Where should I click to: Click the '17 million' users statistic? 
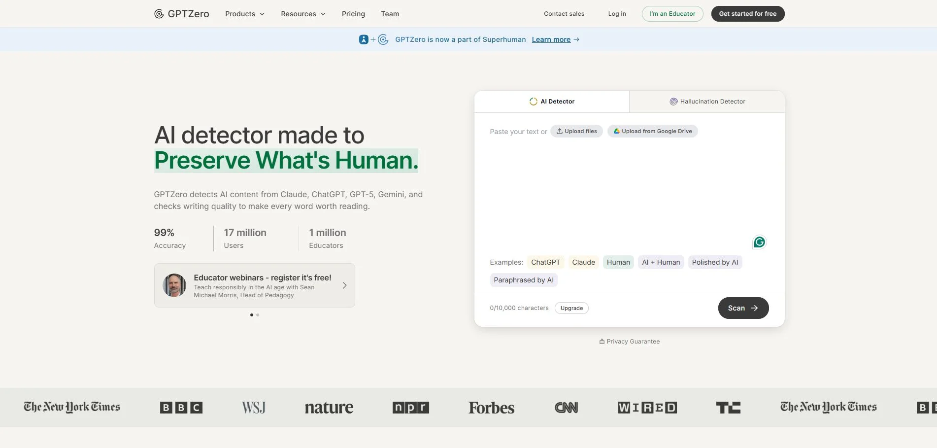point(245,233)
